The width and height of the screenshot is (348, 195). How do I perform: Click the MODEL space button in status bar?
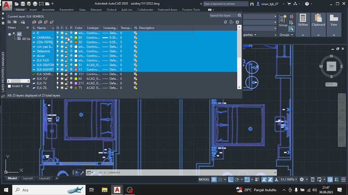[204, 179]
